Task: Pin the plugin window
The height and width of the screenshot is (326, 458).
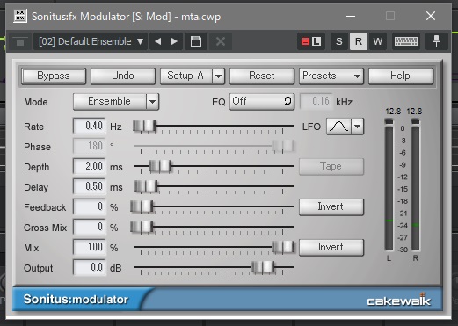Action: pyautogui.click(x=436, y=41)
